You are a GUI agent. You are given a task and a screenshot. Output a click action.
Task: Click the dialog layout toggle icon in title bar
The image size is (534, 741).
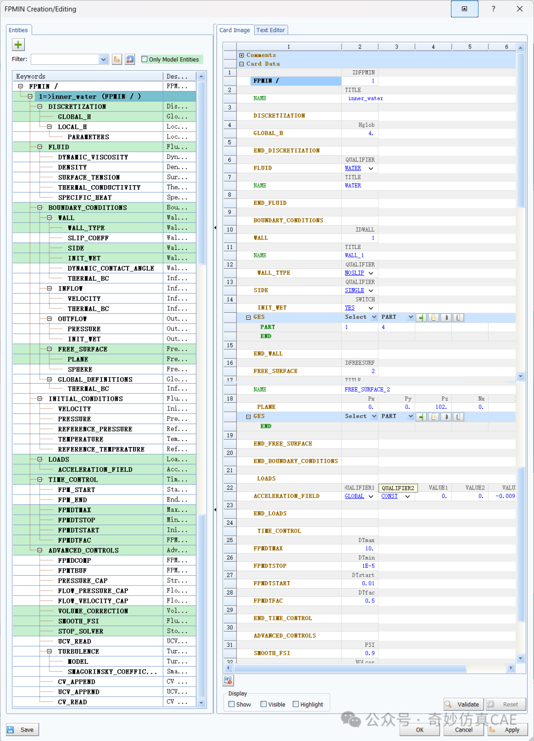click(x=465, y=9)
